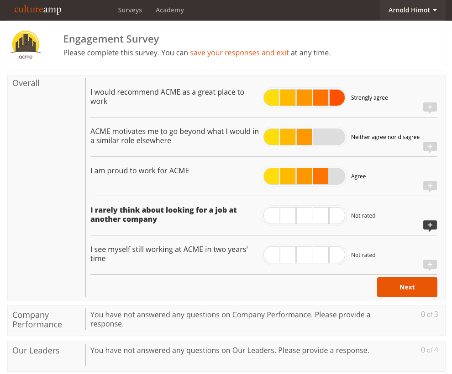This screenshot has width=452, height=374.
Task: Select middle rating segment for 'still working' question
Action: point(304,255)
